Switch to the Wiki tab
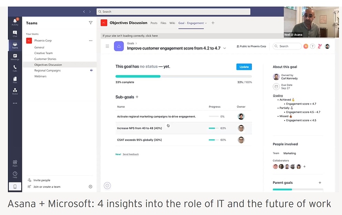This screenshot has height=215, width=342. (172, 23)
